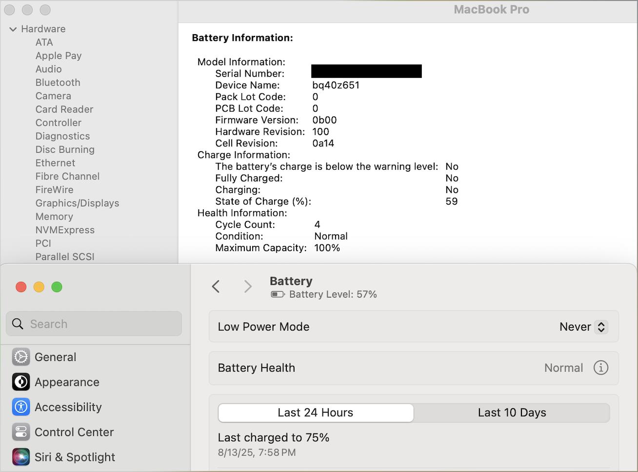638x472 pixels.
Task: Switch to Last 10 Days tab
Action: point(512,413)
